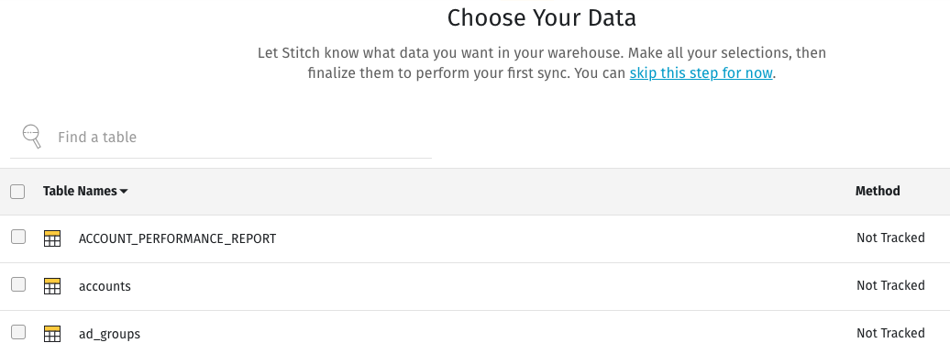Screen dimensions: 950x354
Task: Check the ACCOUNT_PERFORMANCE_REPORT row checkbox
Action: coord(18,237)
